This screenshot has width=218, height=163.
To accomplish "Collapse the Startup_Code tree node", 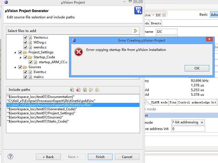I will click(x=20, y=57).
